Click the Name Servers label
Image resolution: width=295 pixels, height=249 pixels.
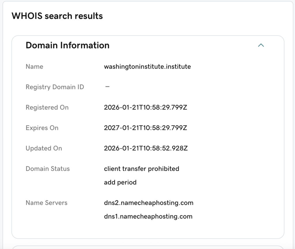pos(46,203)
